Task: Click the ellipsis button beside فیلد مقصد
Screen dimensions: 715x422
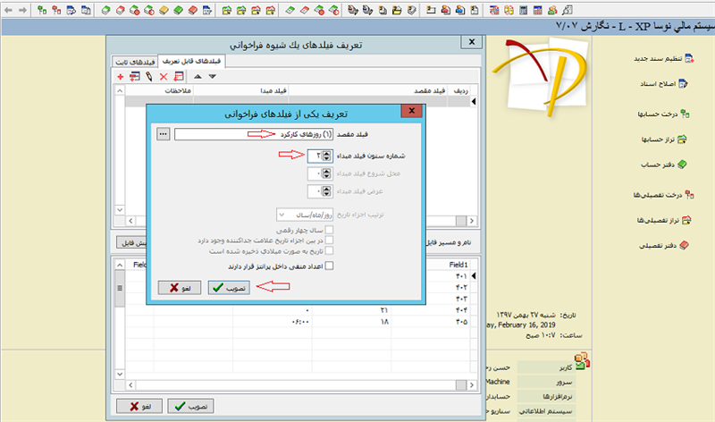Action: tap(163, 134)
